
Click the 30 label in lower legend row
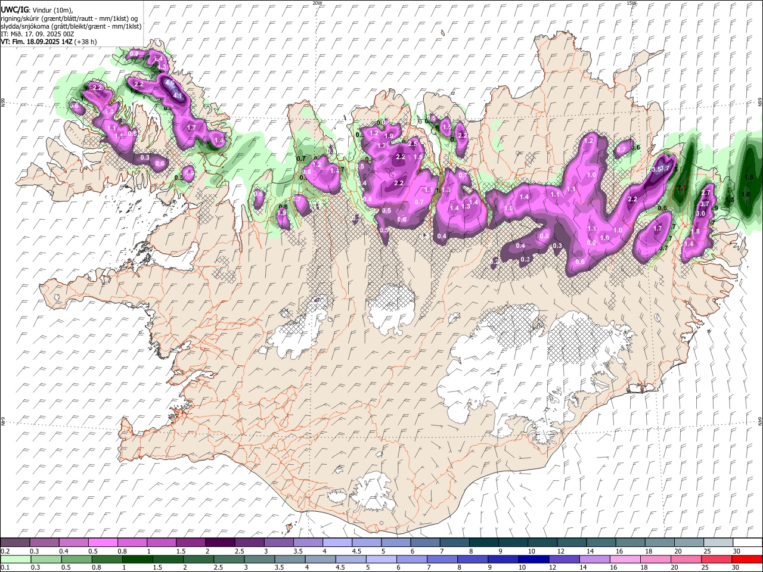coord(735,567)
